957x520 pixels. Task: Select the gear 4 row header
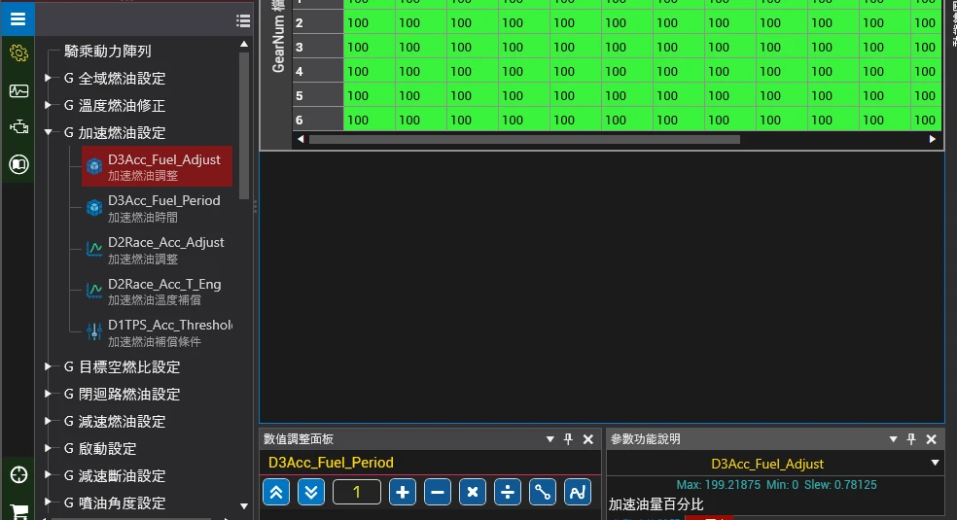tap(318, 71)
